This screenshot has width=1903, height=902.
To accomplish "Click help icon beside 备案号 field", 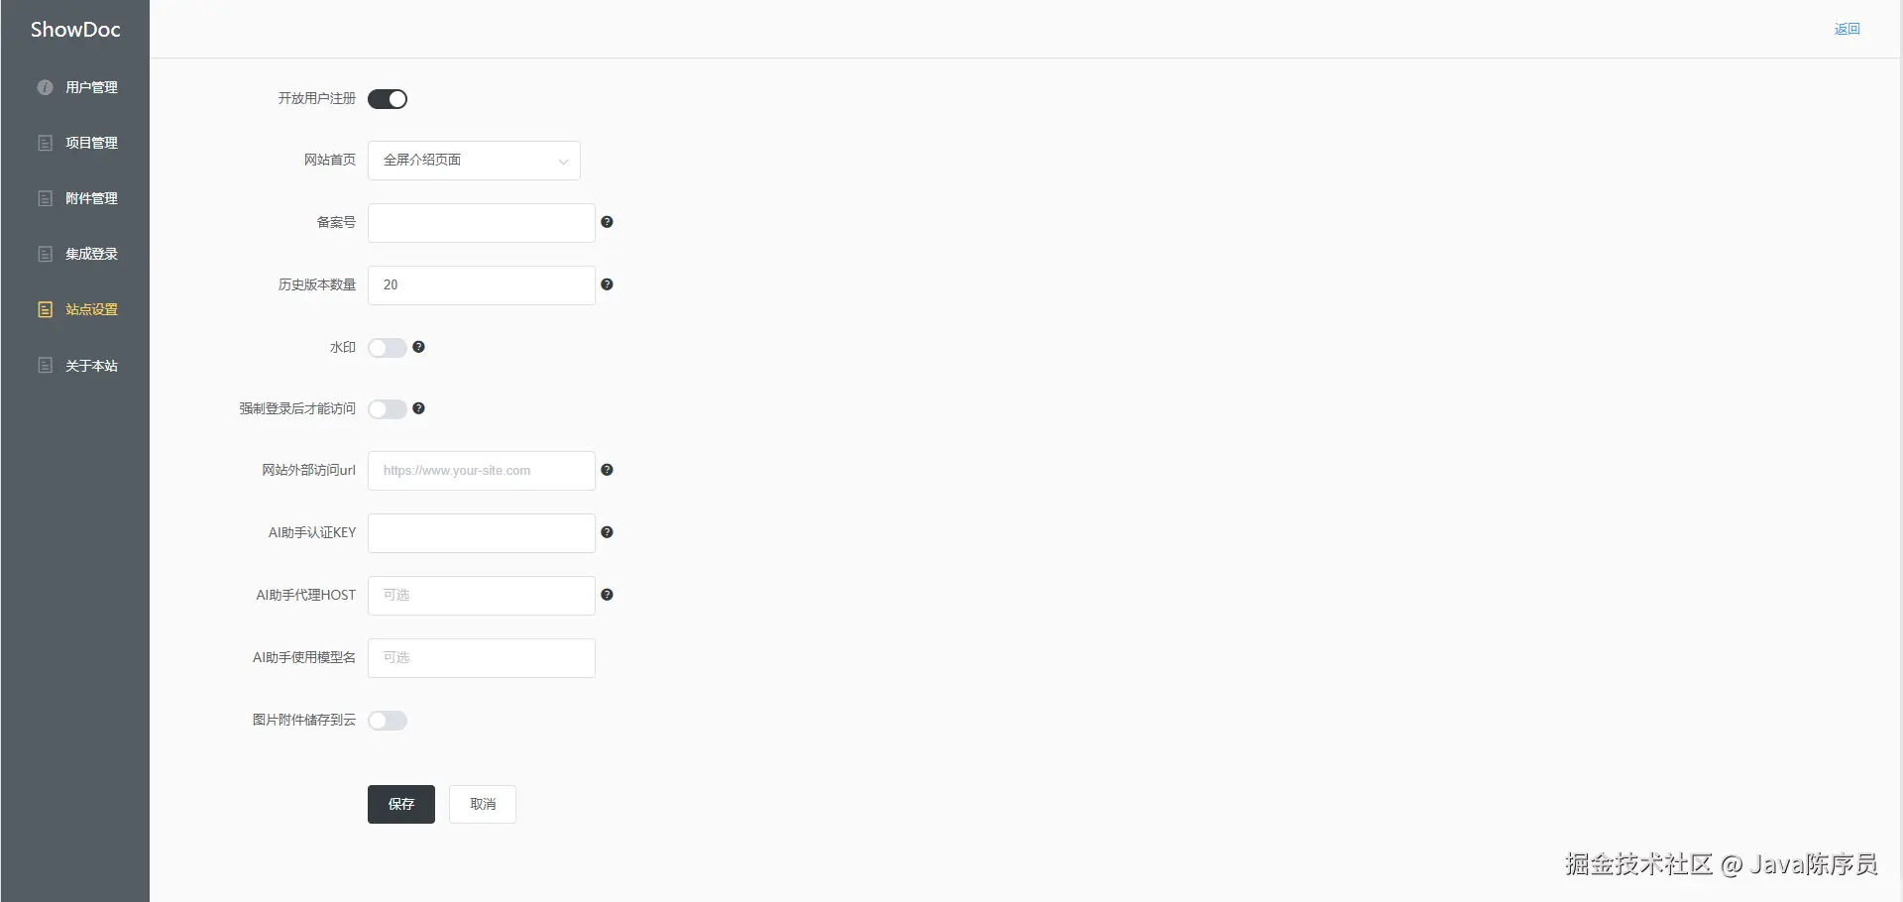I will coord(607,222).
